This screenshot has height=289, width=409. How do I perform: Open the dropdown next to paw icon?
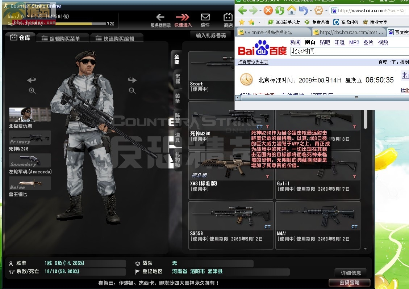point(326,11)
